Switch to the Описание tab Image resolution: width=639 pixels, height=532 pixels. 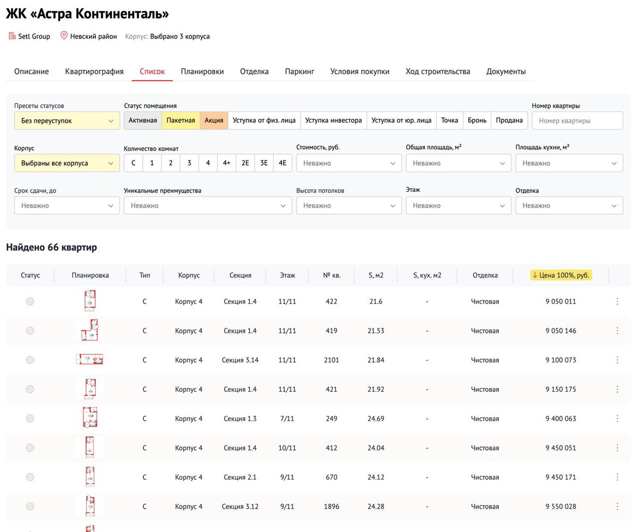(31, 71)
